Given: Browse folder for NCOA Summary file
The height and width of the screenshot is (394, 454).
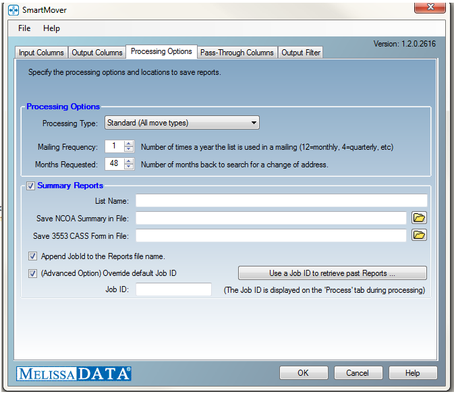Looking at the screenshot, I should coord(419,218).
